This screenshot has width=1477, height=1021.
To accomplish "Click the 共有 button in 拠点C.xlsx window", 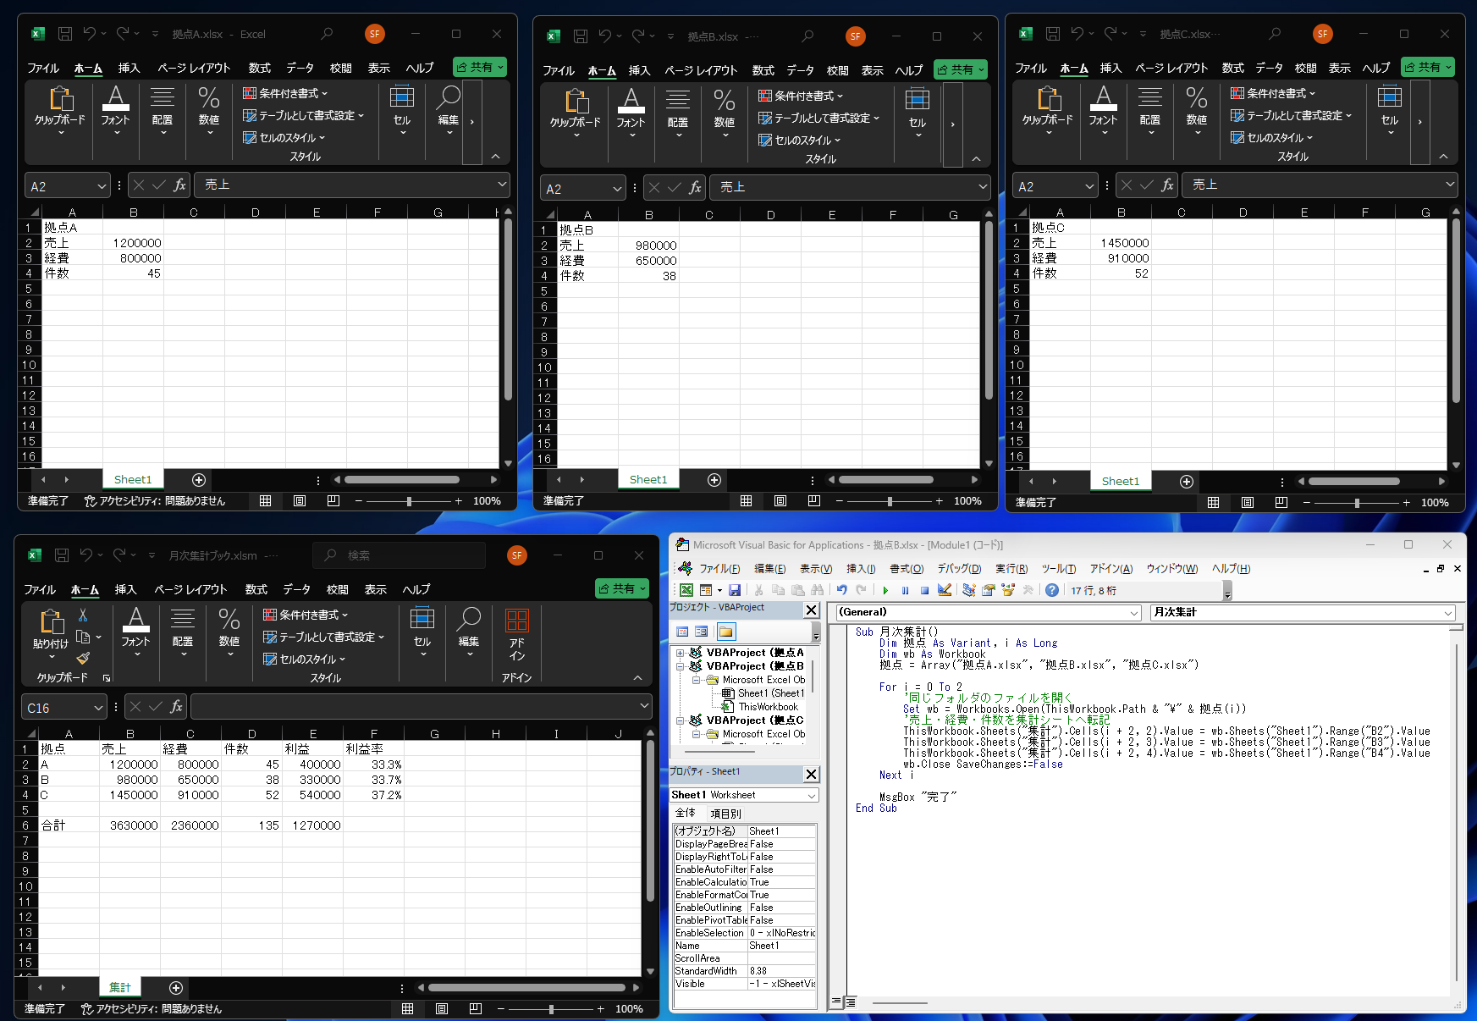I will [1428, 67].
